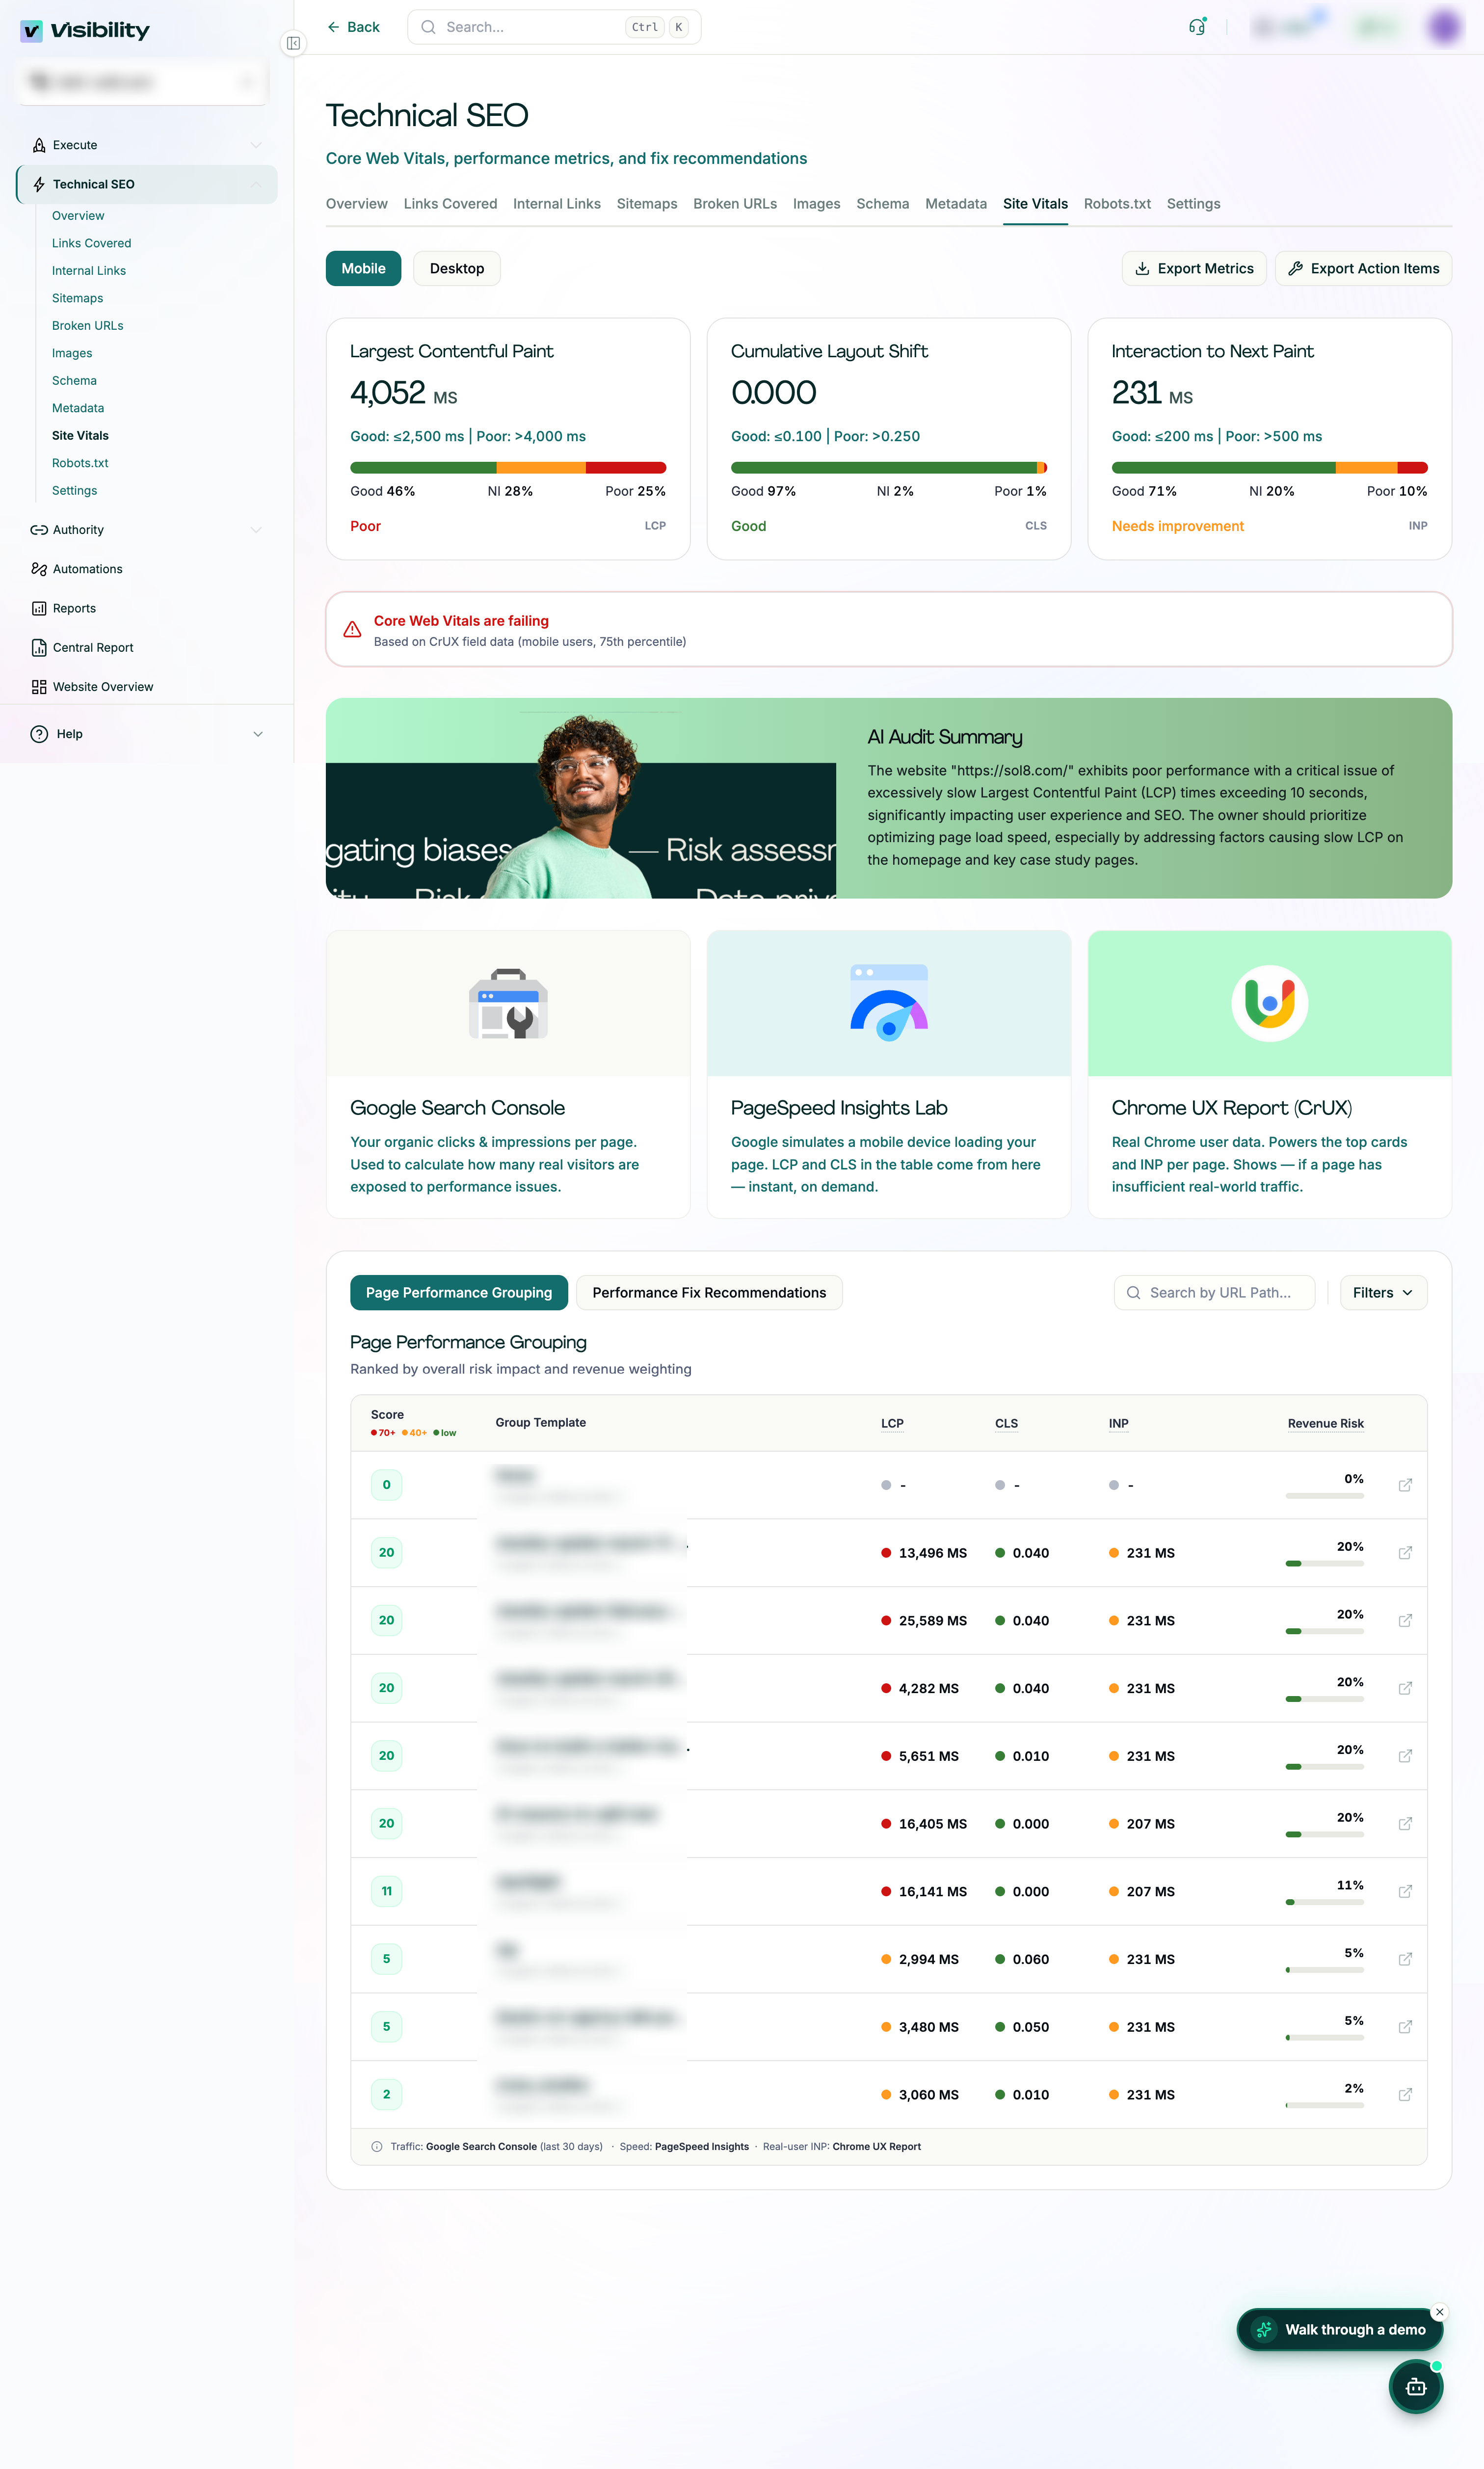Click Export Action Items button
Viewport: 1484px width, 2469px height.
pos(1363,268)
